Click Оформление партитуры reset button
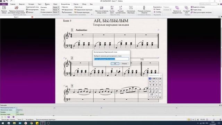 [x=83, y=10]
